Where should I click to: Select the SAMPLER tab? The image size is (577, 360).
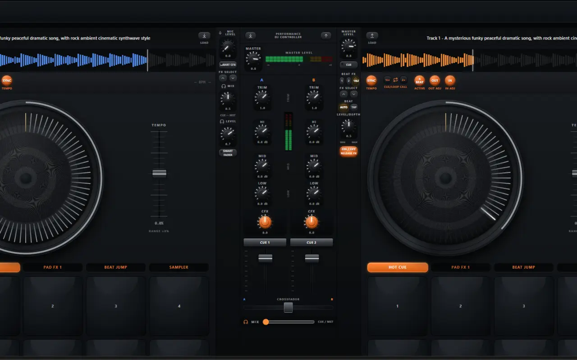click(179, 267)
